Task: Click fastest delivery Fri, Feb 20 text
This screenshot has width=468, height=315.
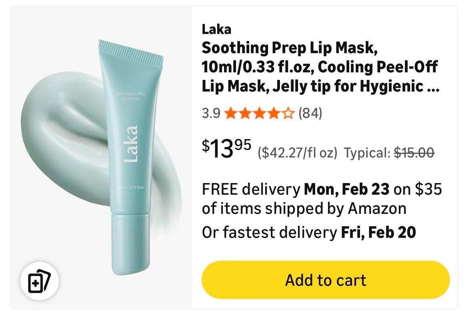Action: coord(309,232)
